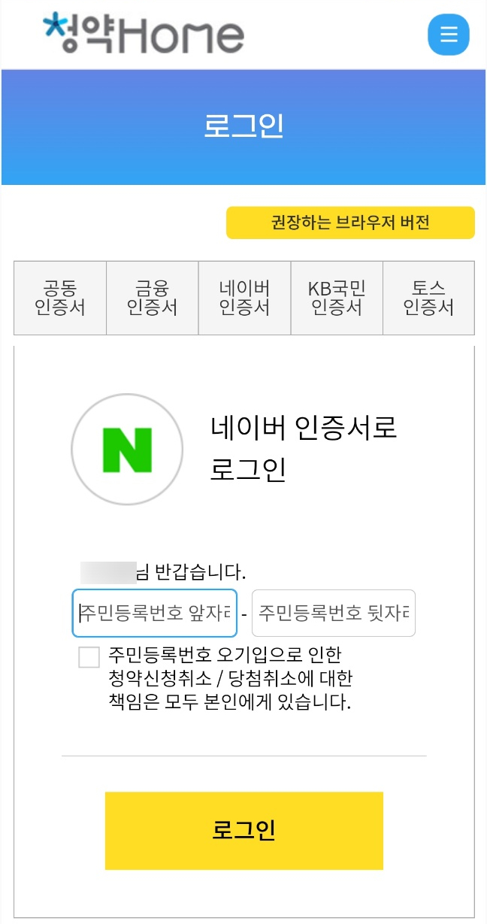Open the KB국민 인증서 tab
This screenshot has height=924, width=487.
pyautogui.click(x=337, y=298)
